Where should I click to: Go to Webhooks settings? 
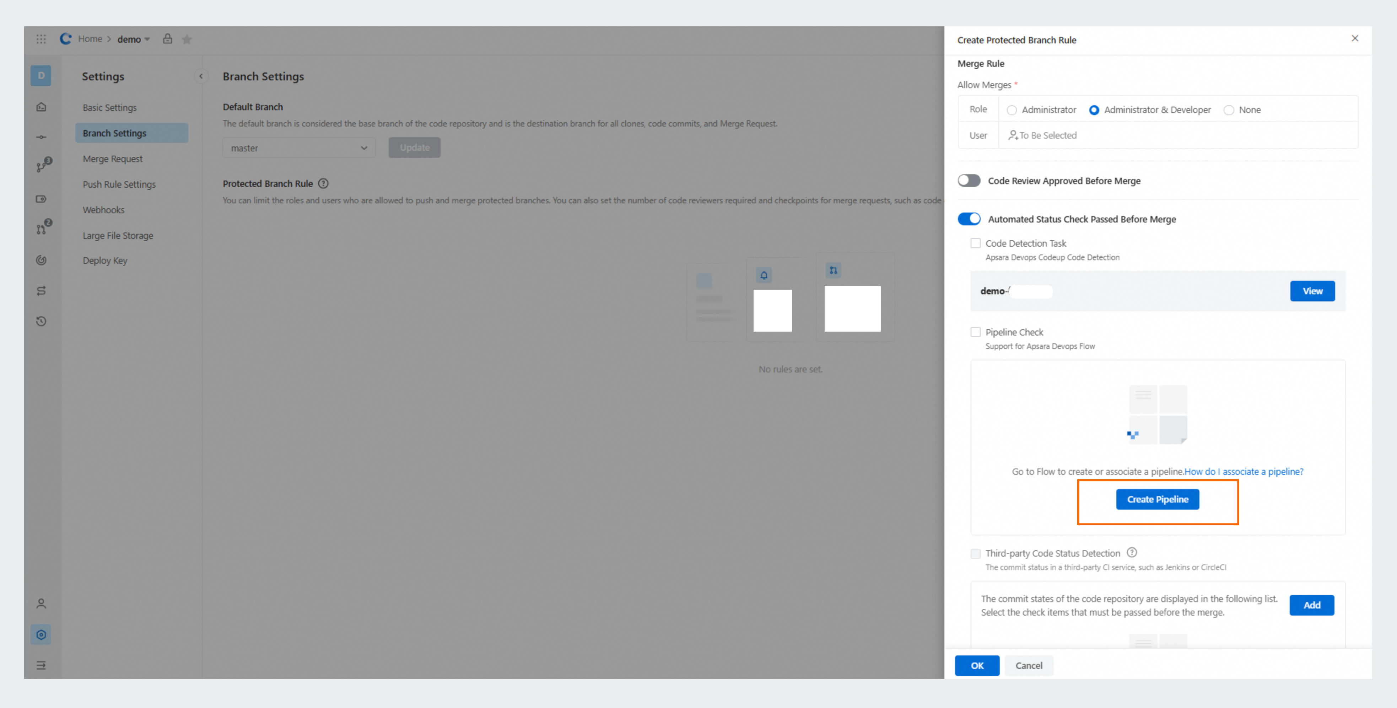point(104,210)
